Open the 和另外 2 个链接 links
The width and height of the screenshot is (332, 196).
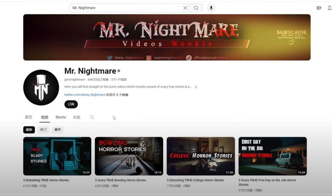tap(117, 95)
